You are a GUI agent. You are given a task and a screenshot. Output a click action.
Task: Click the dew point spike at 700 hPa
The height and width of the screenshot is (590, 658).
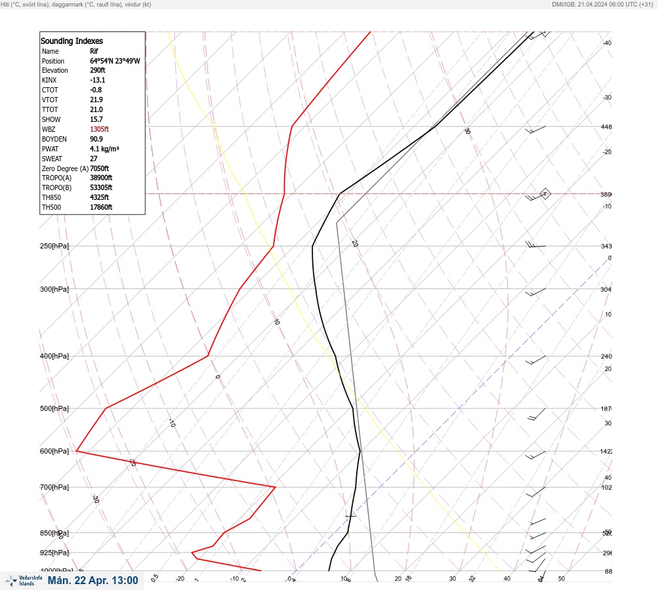(275, 487)
